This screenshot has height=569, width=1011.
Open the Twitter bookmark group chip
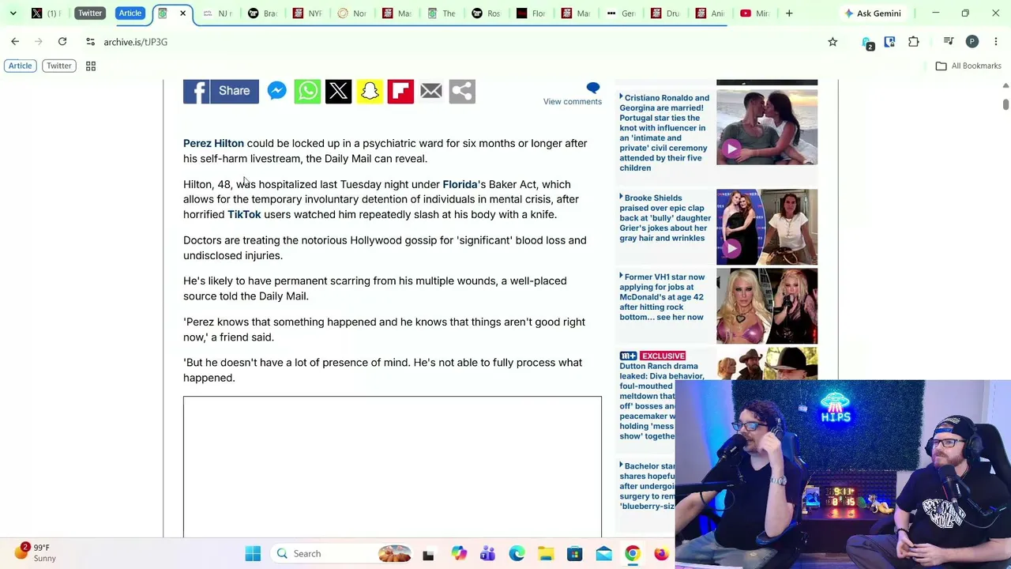coord(58,66)
